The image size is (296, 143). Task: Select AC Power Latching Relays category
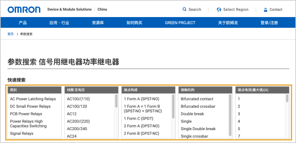(x=33, y=99)
